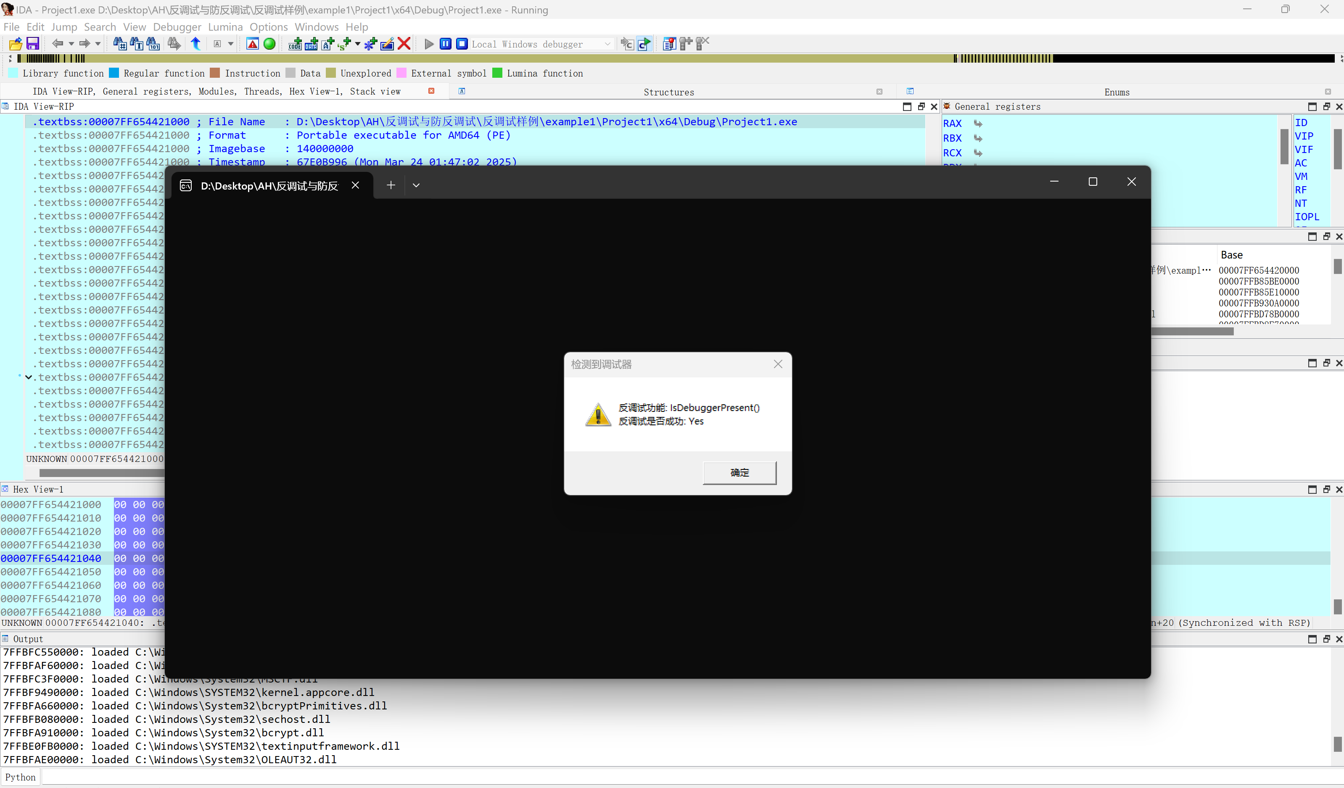
Task: Click the red X delete icon
Action: coord(404,44)
